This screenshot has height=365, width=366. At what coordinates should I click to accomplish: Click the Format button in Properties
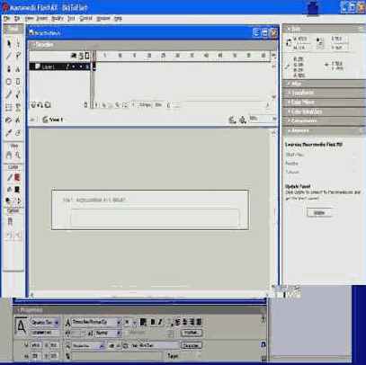pyautogui.click(x=192, y=333)
